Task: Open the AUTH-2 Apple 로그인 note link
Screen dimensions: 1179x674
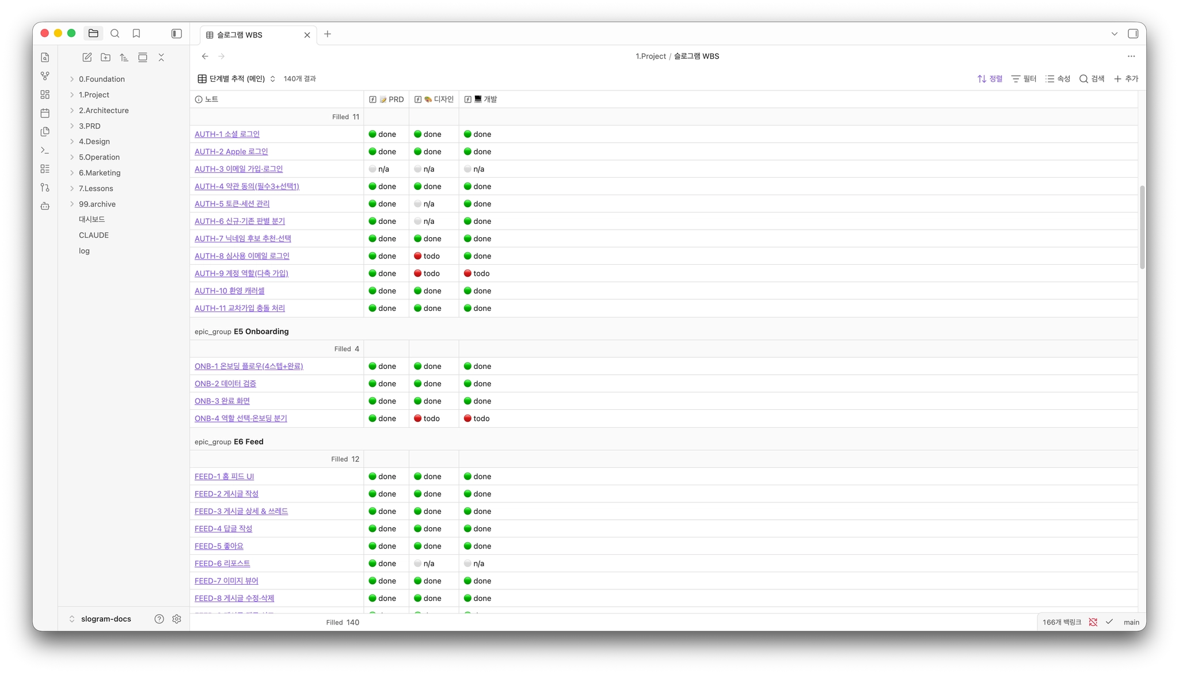Action: click(231, 151)
